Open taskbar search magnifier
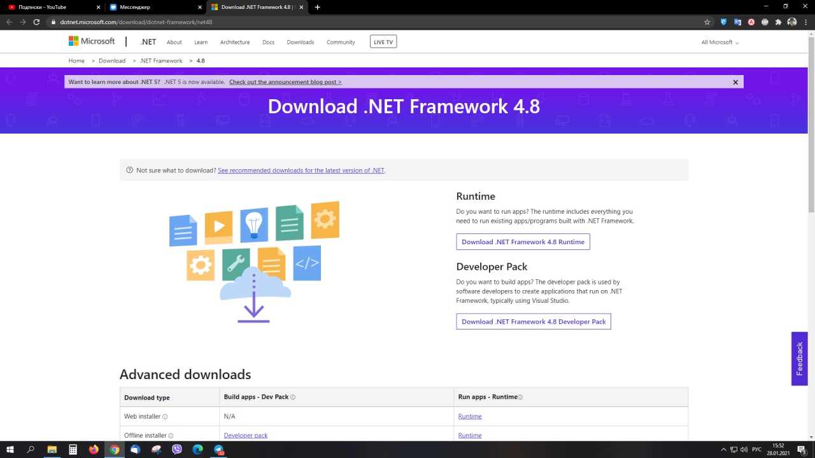This screenshot has height=458, width=815. coord(31,449)
